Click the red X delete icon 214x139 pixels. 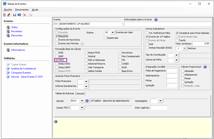25,15
